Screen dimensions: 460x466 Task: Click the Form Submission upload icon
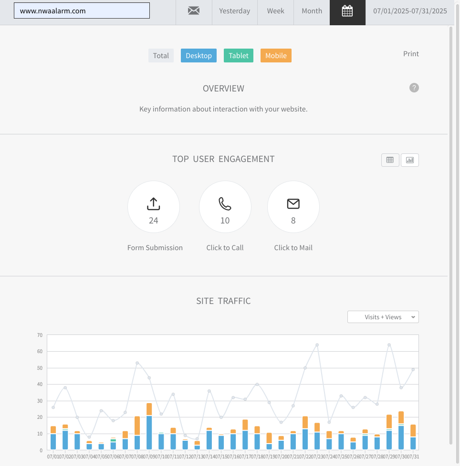[154, 204]
